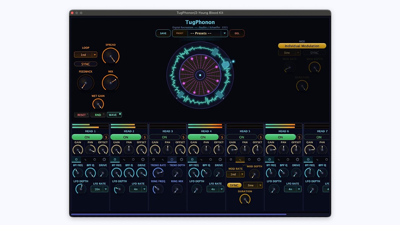The image size is (400, 225).
Task: Enable Head 5 ON switch
Action: (242, 137)
